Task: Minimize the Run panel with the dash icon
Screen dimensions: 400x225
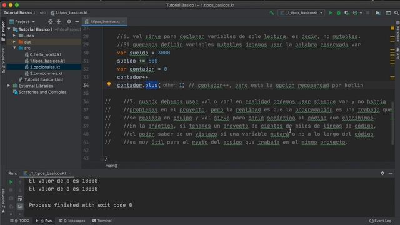Action: (x=391, y=173)
